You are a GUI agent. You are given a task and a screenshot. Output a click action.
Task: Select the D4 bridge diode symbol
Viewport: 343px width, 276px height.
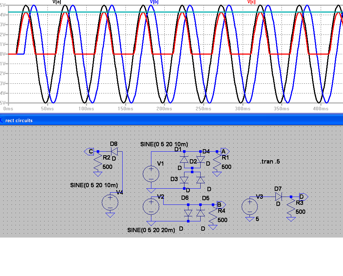click(x=201, y=160)
